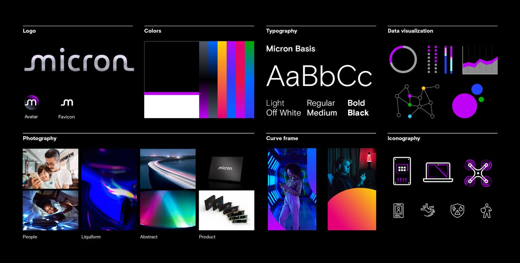Open the blue Liquiform image
This screenshot has width=520, height=263.
tap(109, 190)
